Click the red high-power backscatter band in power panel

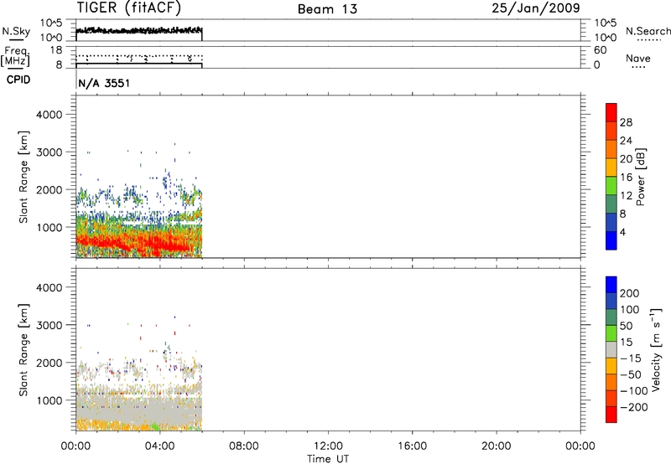(141, 242)
